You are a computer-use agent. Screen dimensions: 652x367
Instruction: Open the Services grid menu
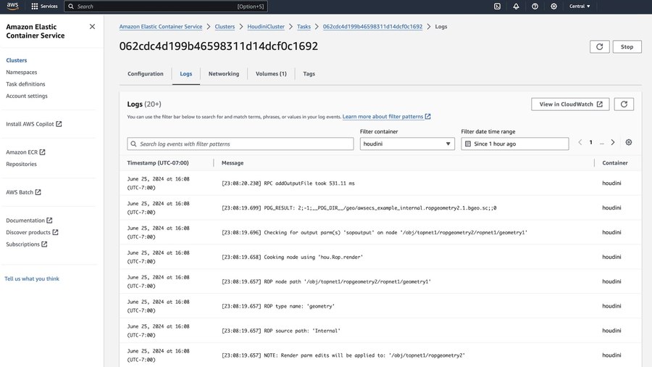44,7
